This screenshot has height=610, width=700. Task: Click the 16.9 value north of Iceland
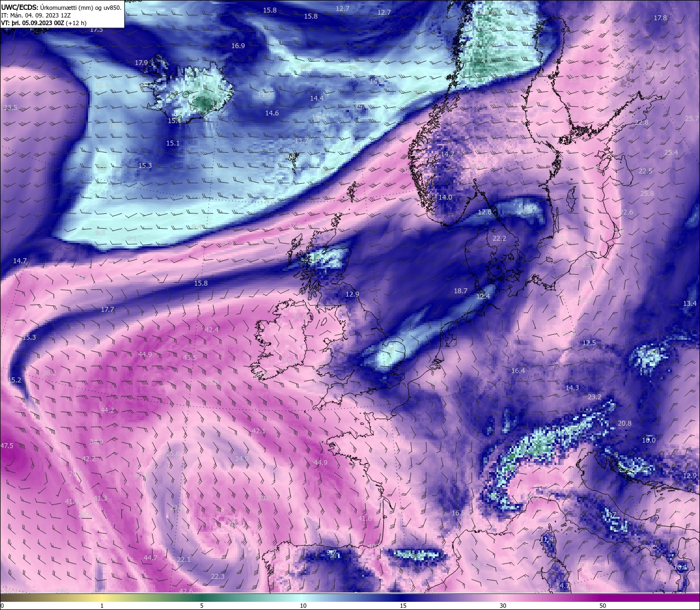click(x=238, y=46)
